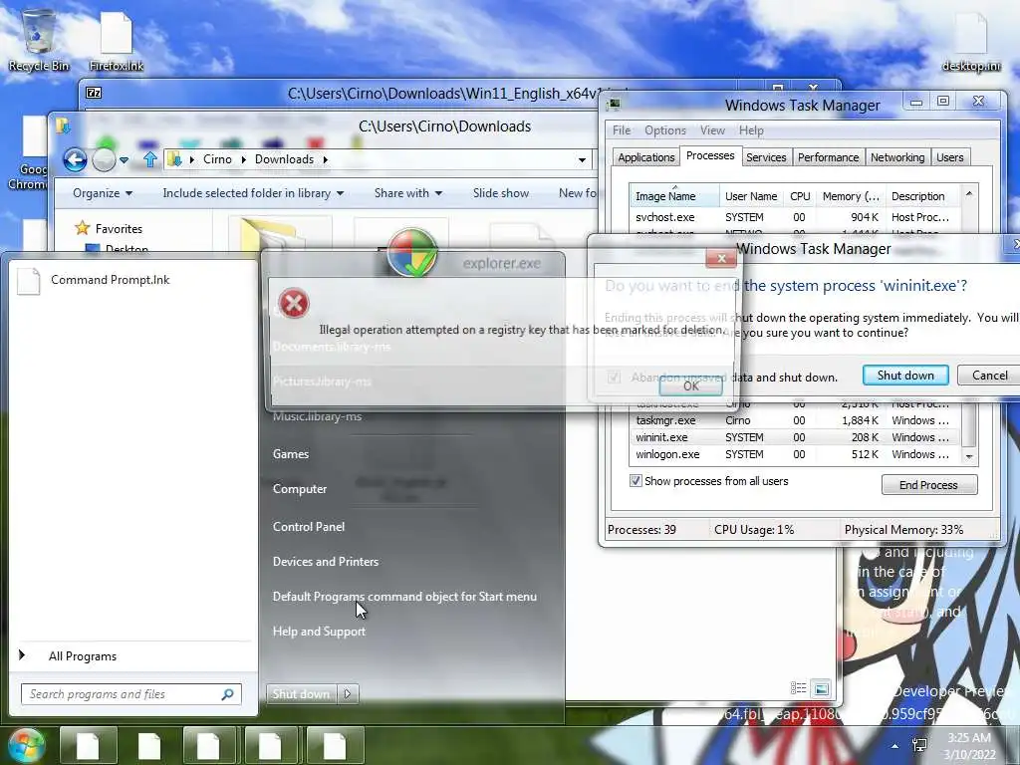Expand the arrow after Downloads breadcrumb
Screen dimensions: 1020x765
pyautogui.click(x=326, y=160)
